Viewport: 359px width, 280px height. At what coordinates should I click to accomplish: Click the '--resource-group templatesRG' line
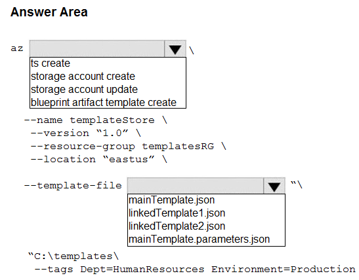click(x=129, y=147)
